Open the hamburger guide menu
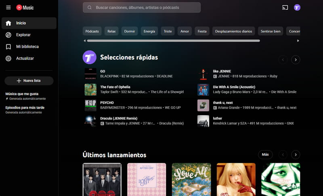The height and width of the screenshot is (196, 323). (8, 8)
